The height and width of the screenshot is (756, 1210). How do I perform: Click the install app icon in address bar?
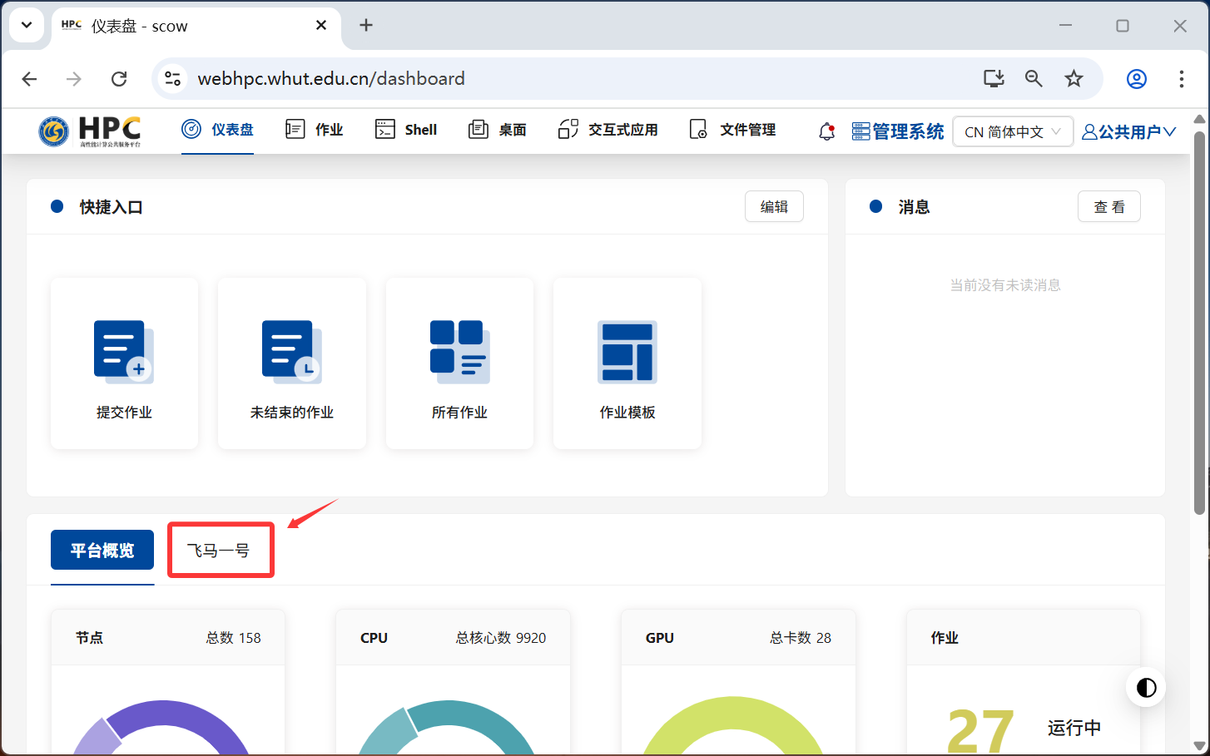(x=994, y=79)
